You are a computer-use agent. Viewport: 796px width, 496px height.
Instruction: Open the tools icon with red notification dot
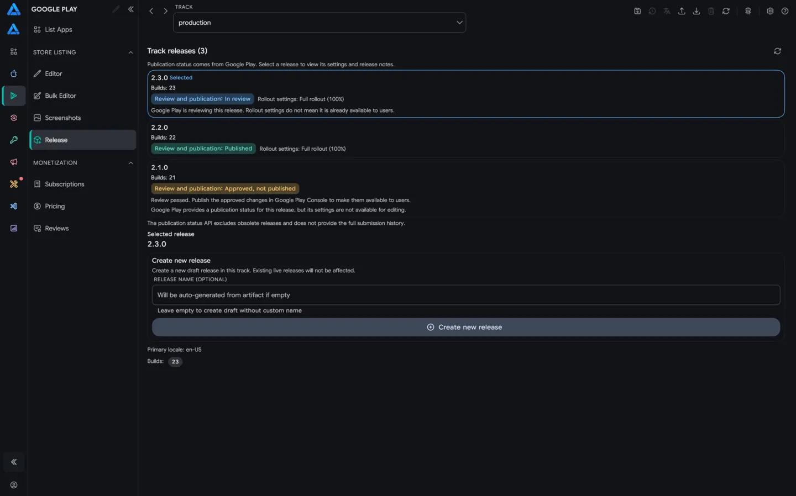pyautogui.click(x=14, y=184)
